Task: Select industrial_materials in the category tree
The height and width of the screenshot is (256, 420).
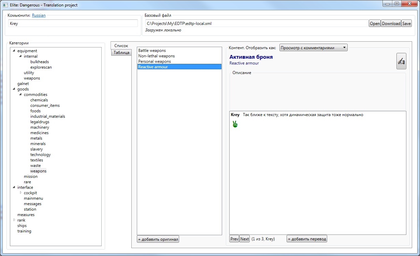Action: pyautogui.click(x=48, y=116)
